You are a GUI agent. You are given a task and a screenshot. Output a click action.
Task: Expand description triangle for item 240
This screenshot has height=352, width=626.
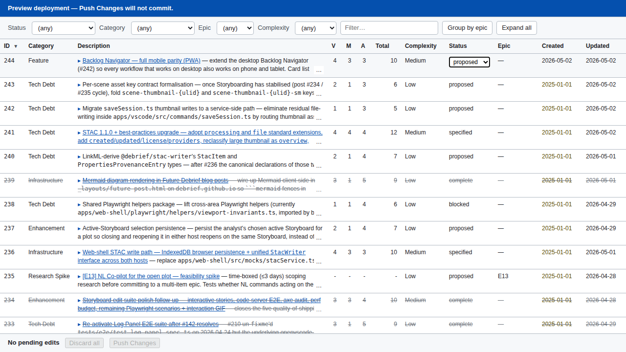[79, 157]
